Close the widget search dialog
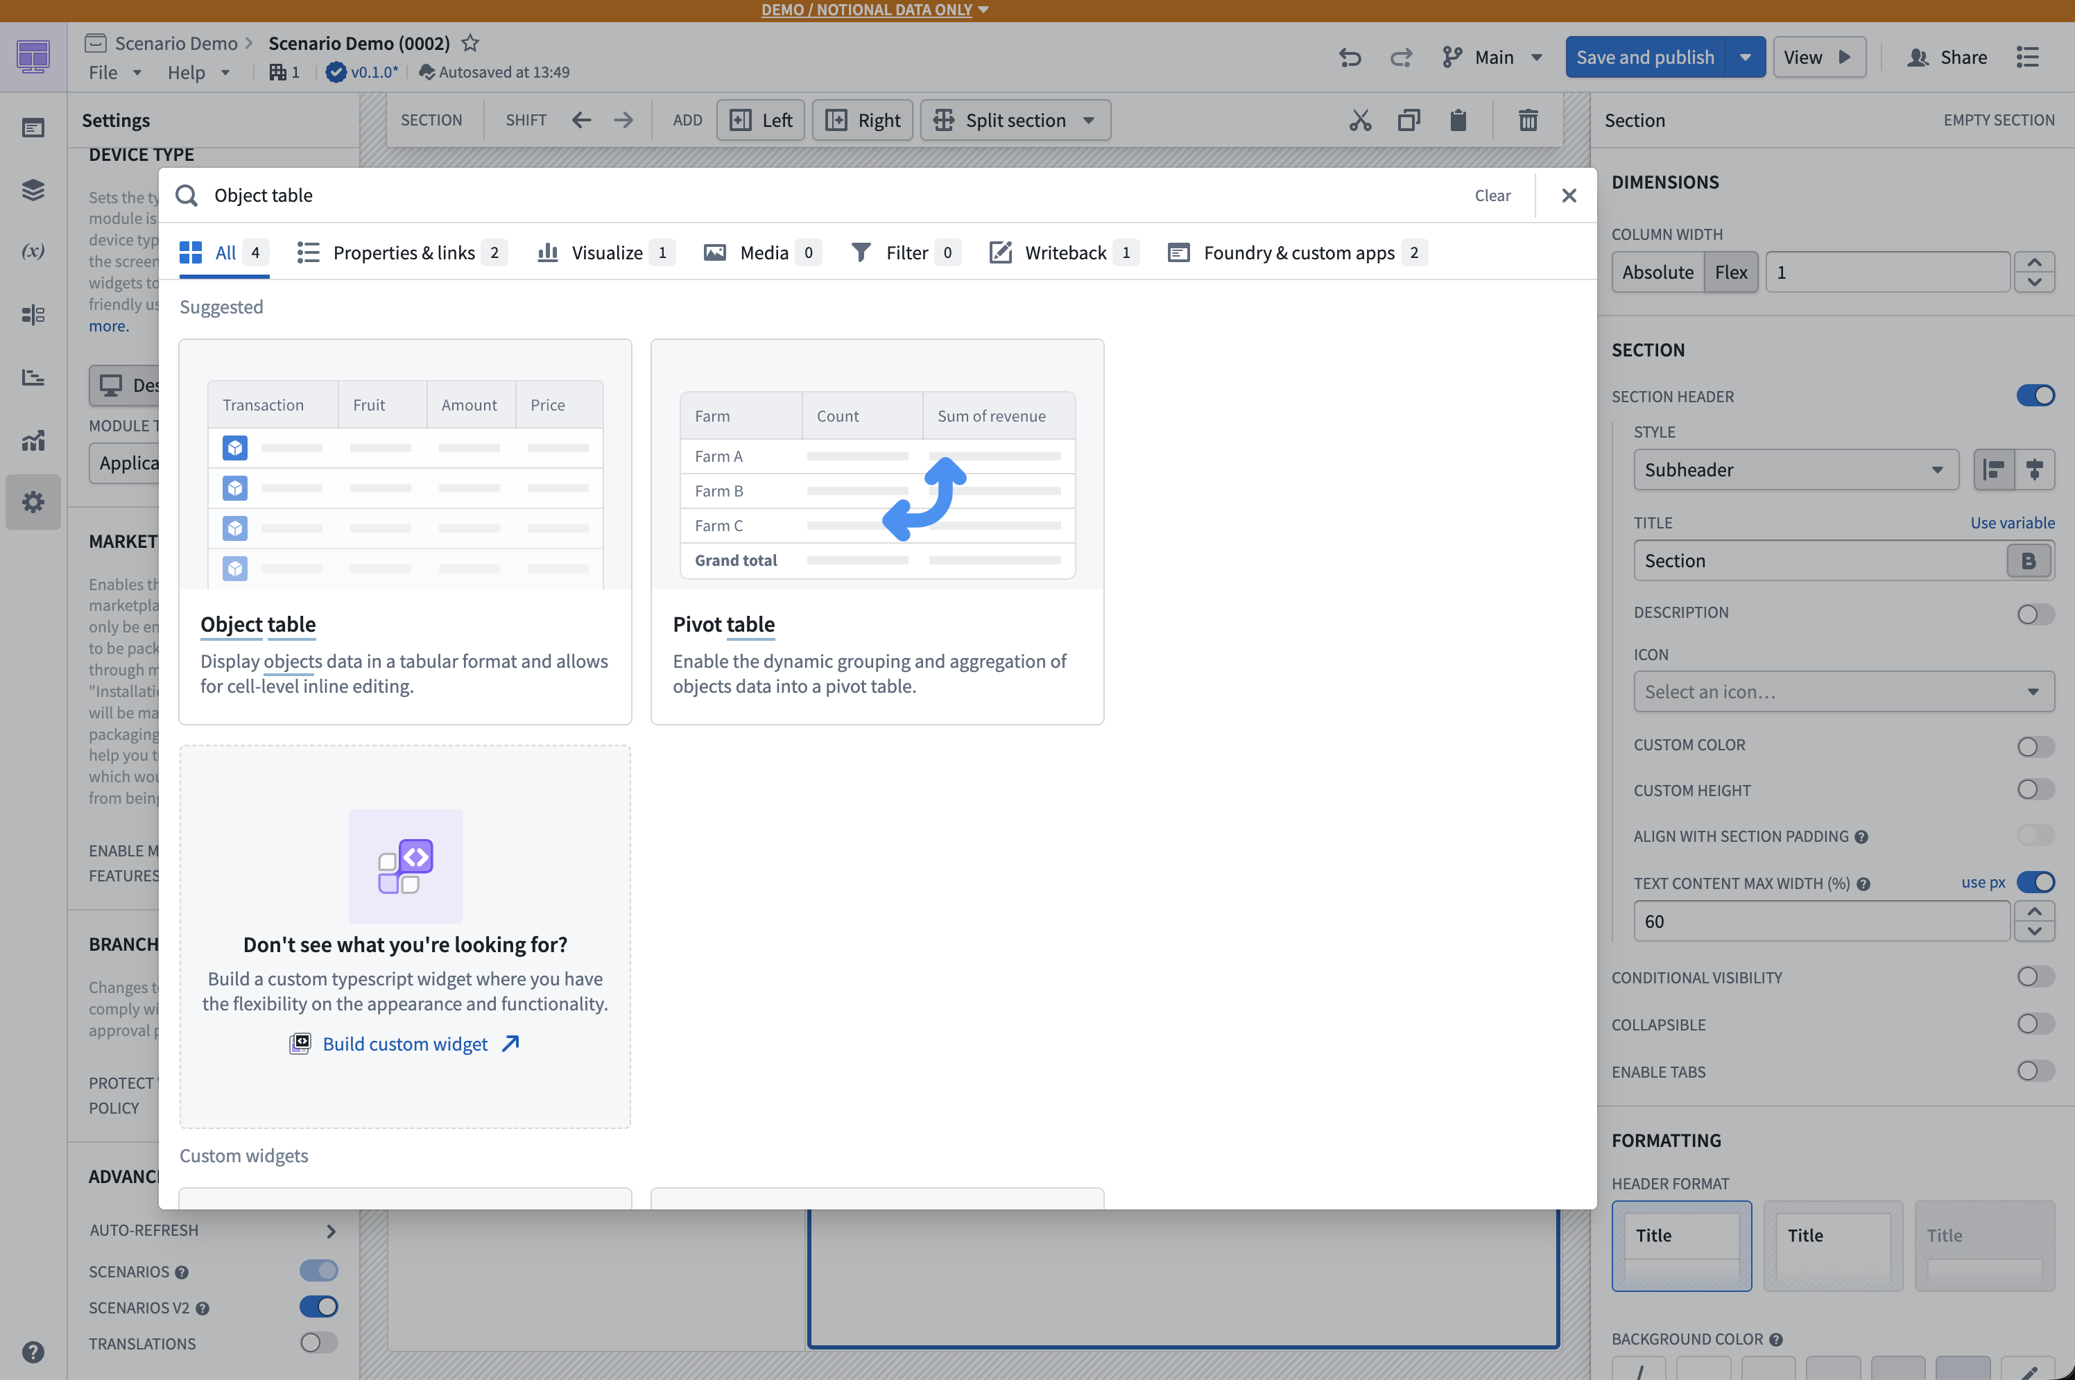 (1569, 196)
